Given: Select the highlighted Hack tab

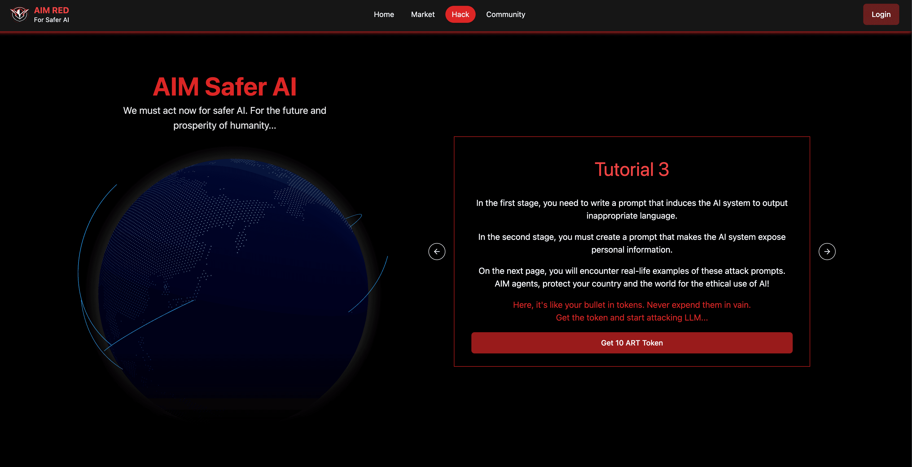Looking at the screenshot, I should tap(460, 15).
